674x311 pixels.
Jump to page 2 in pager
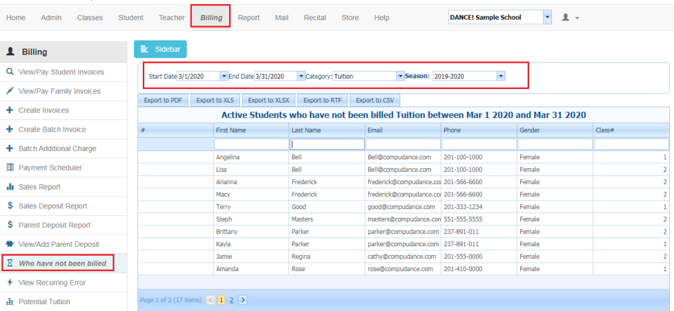coord(231,300)
